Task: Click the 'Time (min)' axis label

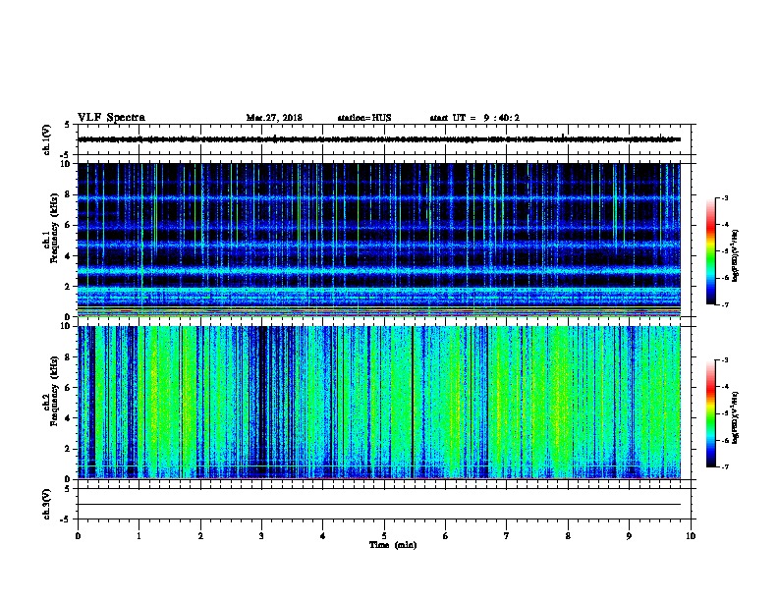Action: coord(393,545)
